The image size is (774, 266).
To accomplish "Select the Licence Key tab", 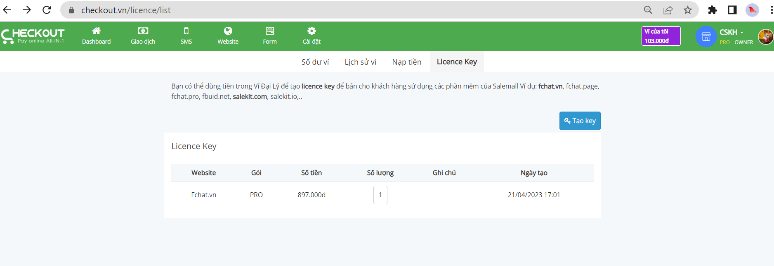I will (457, 62).
